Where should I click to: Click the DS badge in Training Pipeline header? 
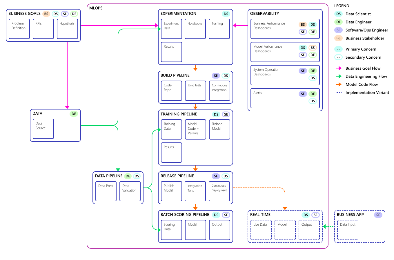pos(216,114)
